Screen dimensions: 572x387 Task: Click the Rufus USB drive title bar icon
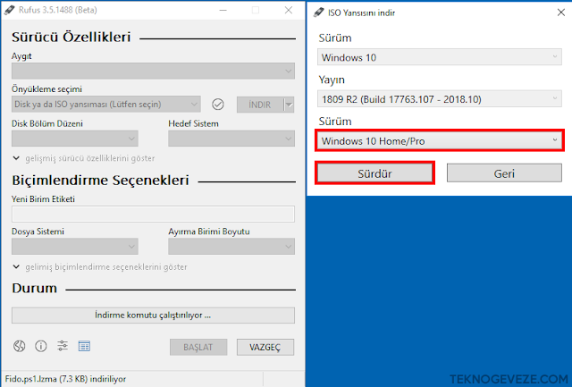tap(9, 10)
